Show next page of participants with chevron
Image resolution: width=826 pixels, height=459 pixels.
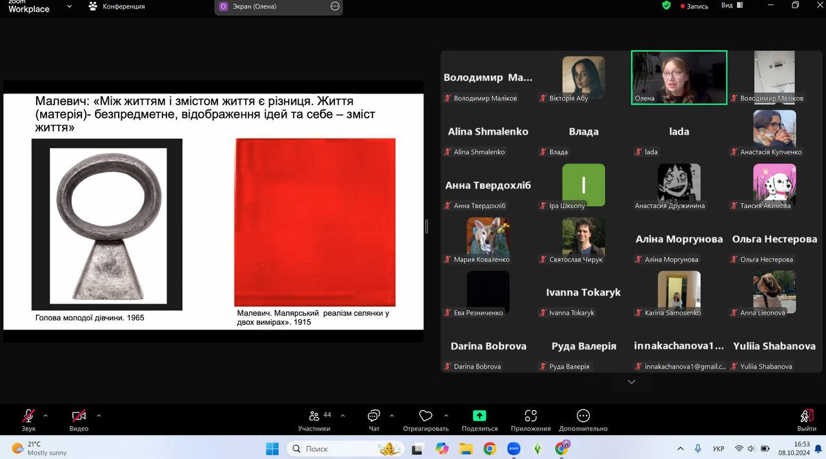tap(632, 382)
